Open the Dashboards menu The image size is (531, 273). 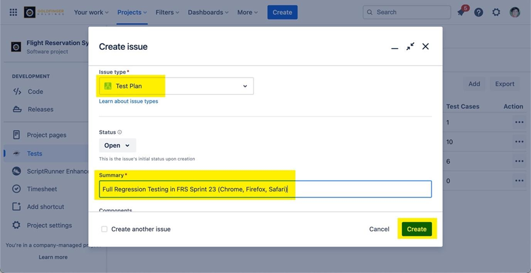pos(208,12)
